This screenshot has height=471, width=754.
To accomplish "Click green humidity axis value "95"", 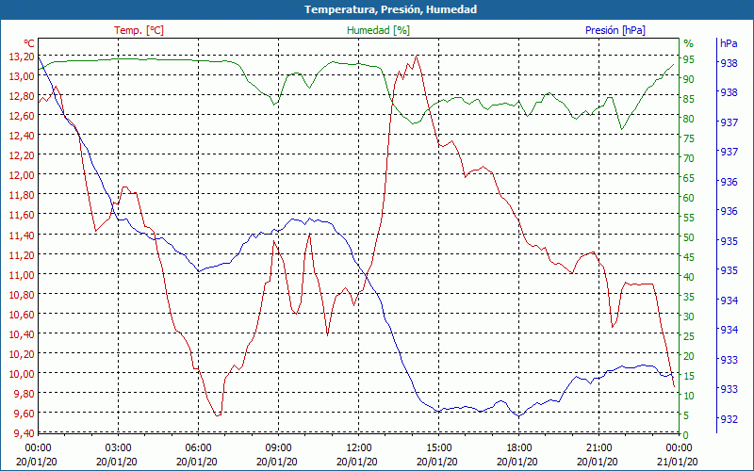I will click(689, 59).
